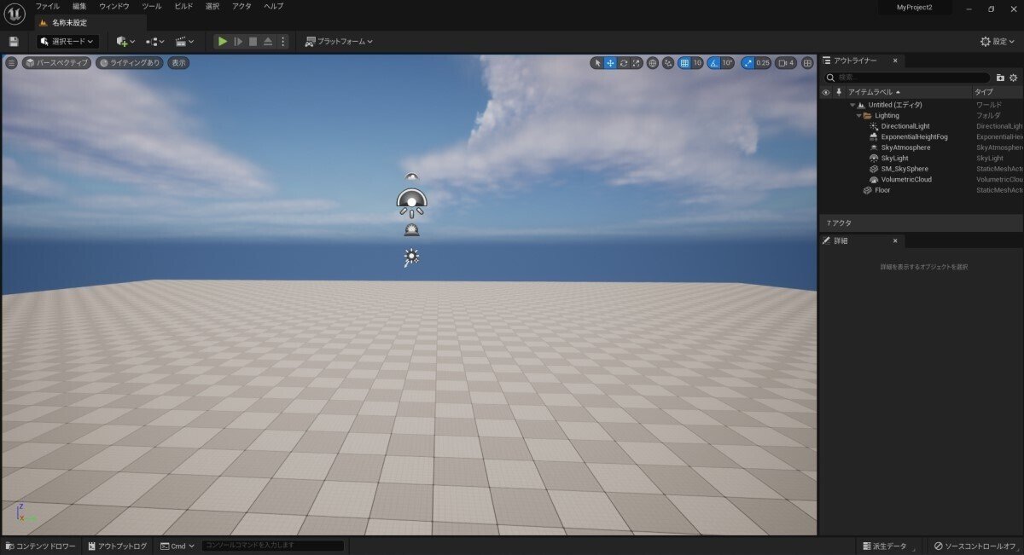Open the 選択 menu
1024x555 pixels.
pos(212,6)
